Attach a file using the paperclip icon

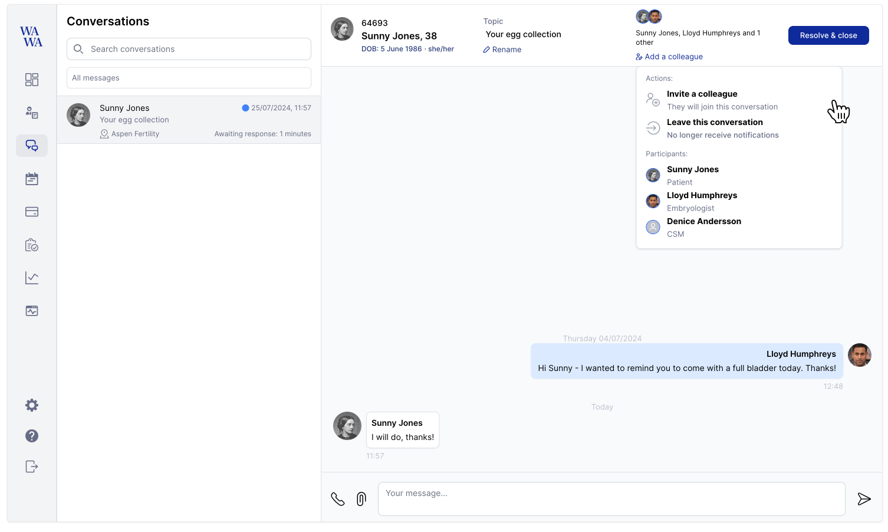coord(361,499)
